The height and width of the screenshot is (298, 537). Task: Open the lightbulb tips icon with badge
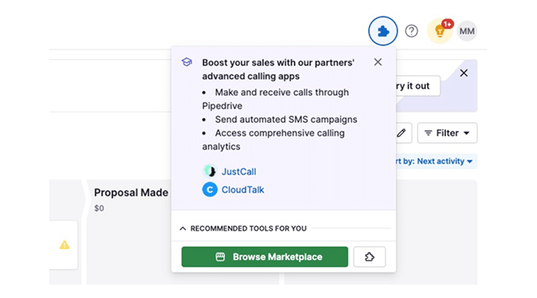441,31
